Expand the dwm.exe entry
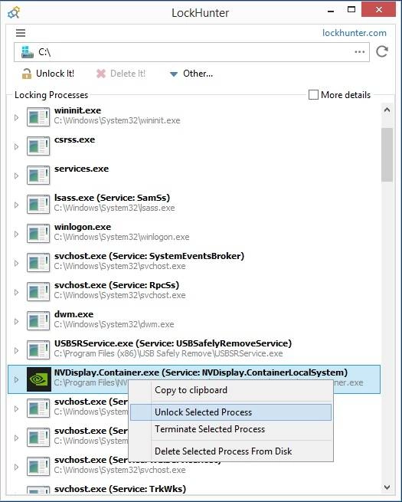This screenshot has width=402, height=502. (x=16, y=321)
